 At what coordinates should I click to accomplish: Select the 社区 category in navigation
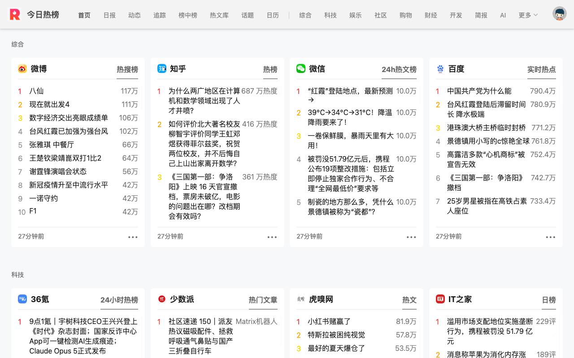381,15
